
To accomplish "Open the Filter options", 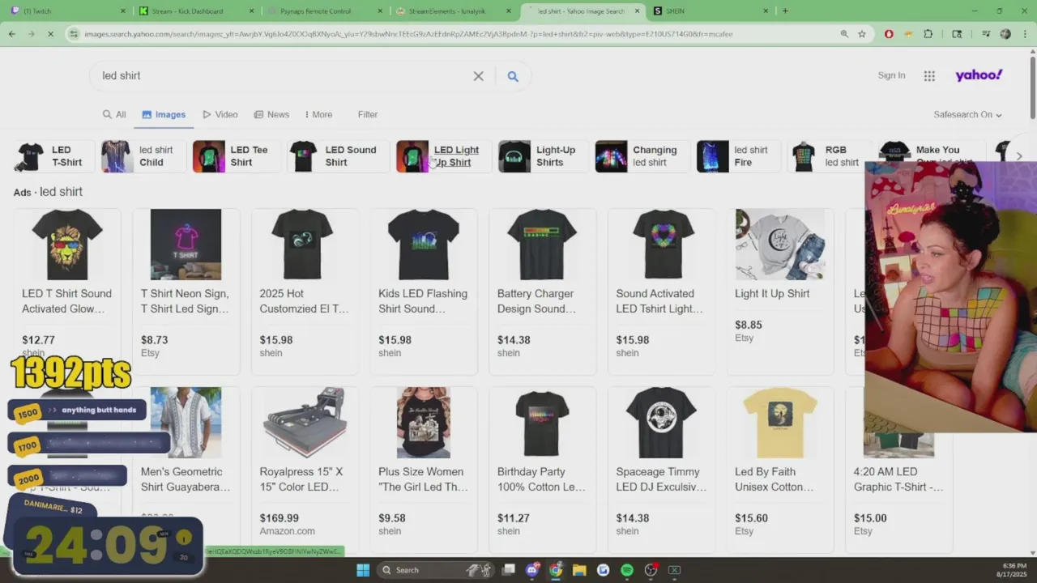I will [368, 115].
